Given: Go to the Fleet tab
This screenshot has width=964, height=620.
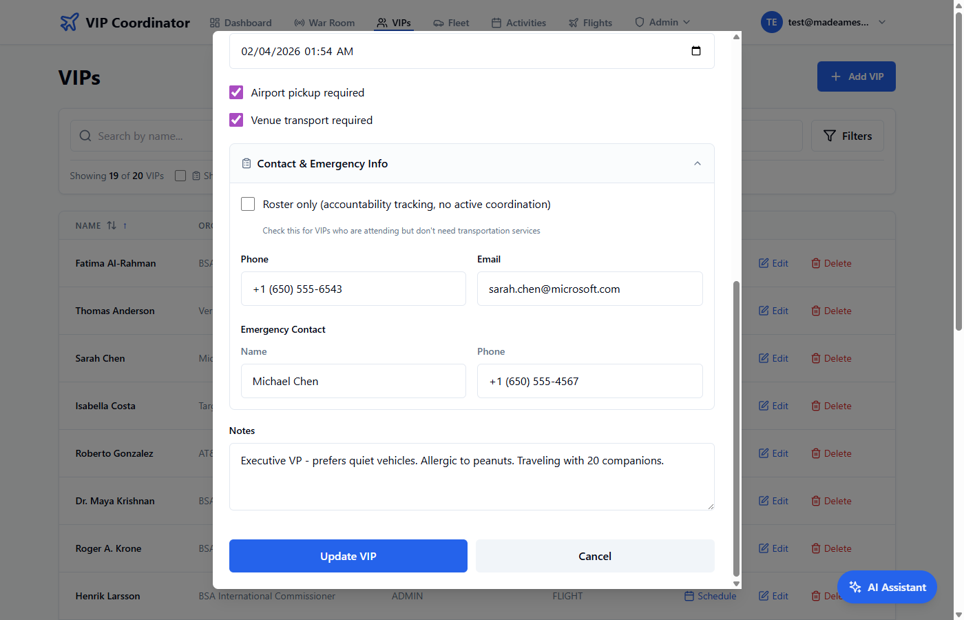Looking at the screenshot, I should click(x=451, y=23).
